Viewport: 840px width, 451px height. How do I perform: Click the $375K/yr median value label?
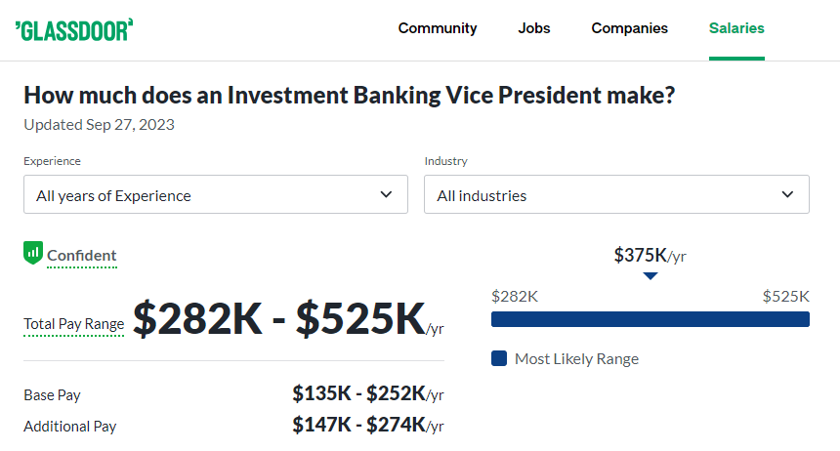click(650, 256)
